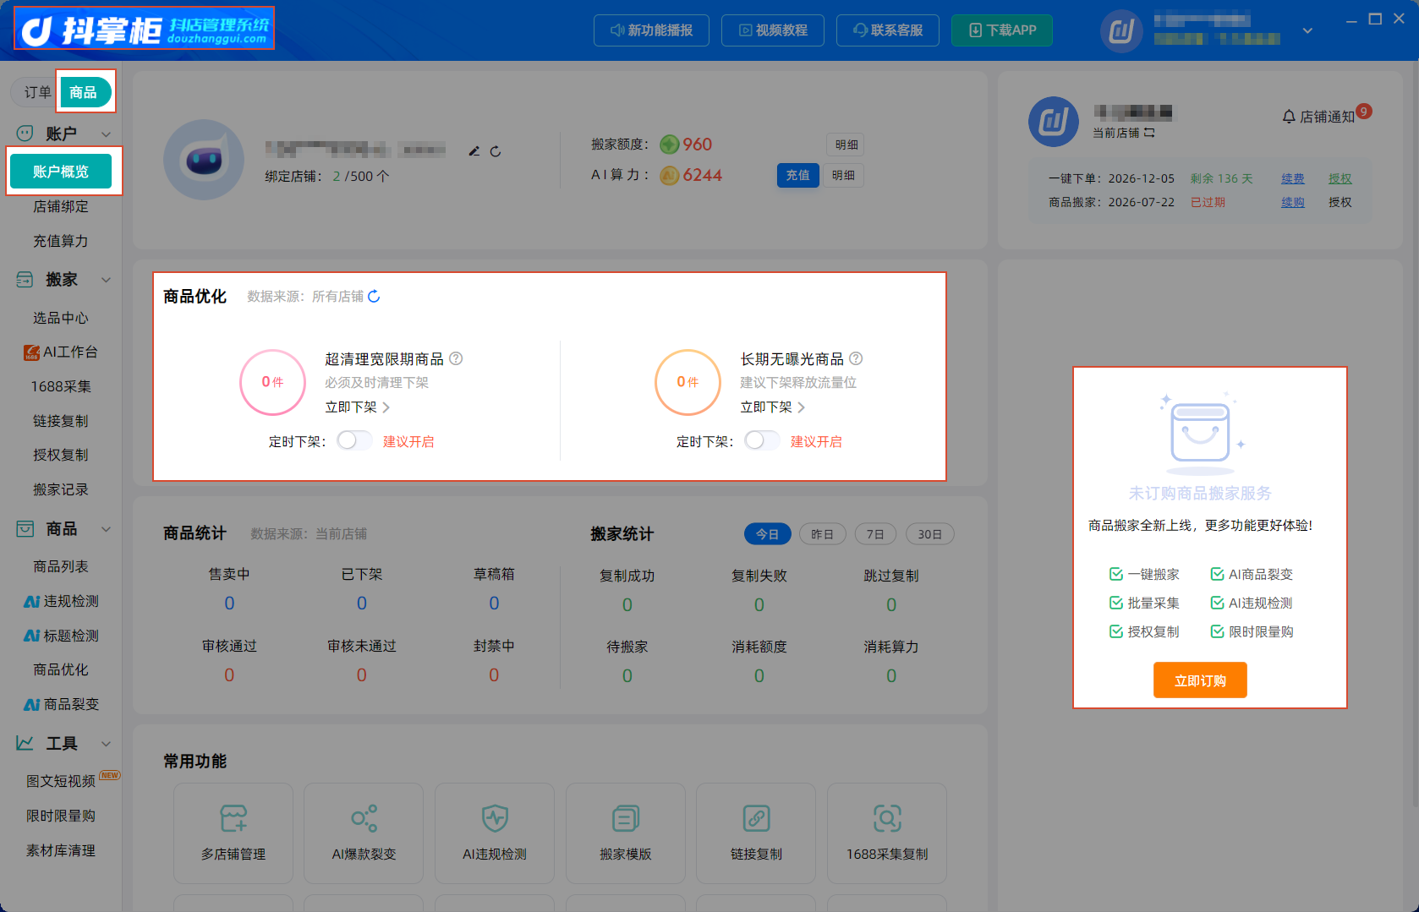Open 账户概览 in the sidebar
Screen dimensions: 1419x912
61,172
